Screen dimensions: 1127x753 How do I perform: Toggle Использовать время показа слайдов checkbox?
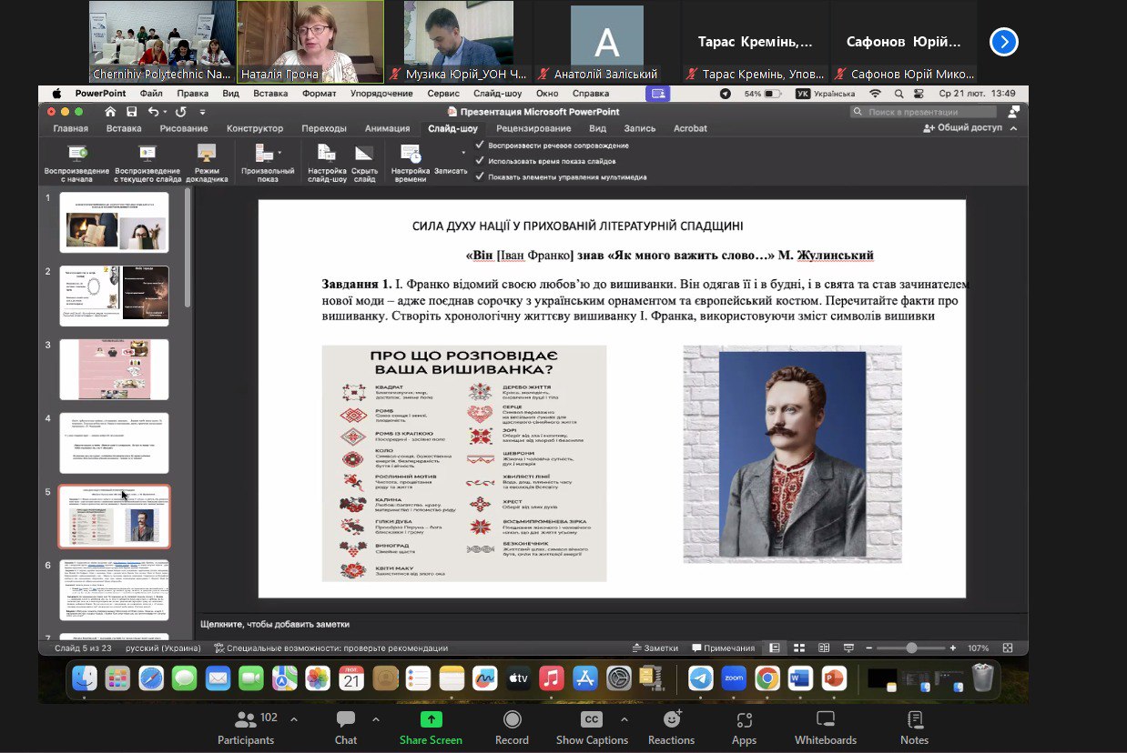click(480, 161)
